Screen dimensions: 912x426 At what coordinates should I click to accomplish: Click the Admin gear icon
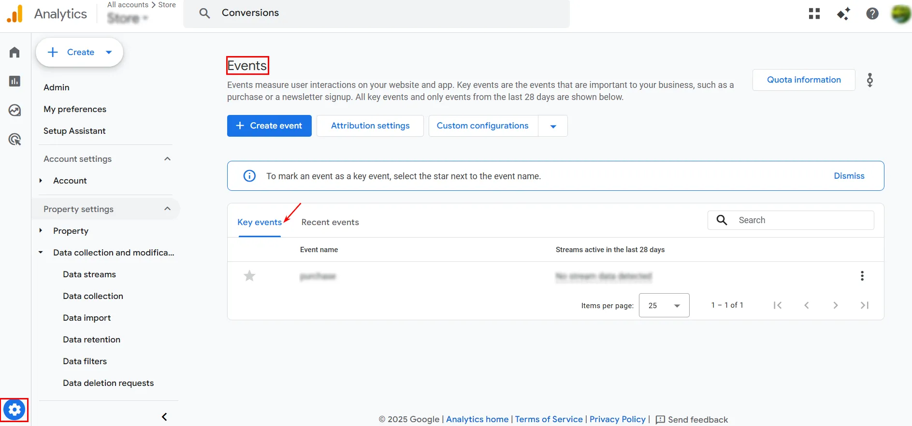(x=14, y=410)
